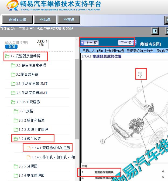Click the tree panel scroll-up arrow

click(77, 40)
